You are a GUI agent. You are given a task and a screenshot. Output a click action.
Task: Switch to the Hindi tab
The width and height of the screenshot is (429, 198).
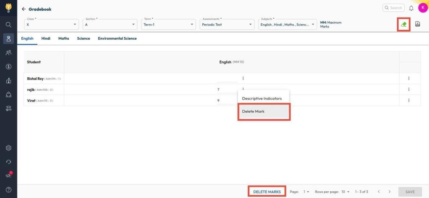pyautogui.click(x=46, y=38)
